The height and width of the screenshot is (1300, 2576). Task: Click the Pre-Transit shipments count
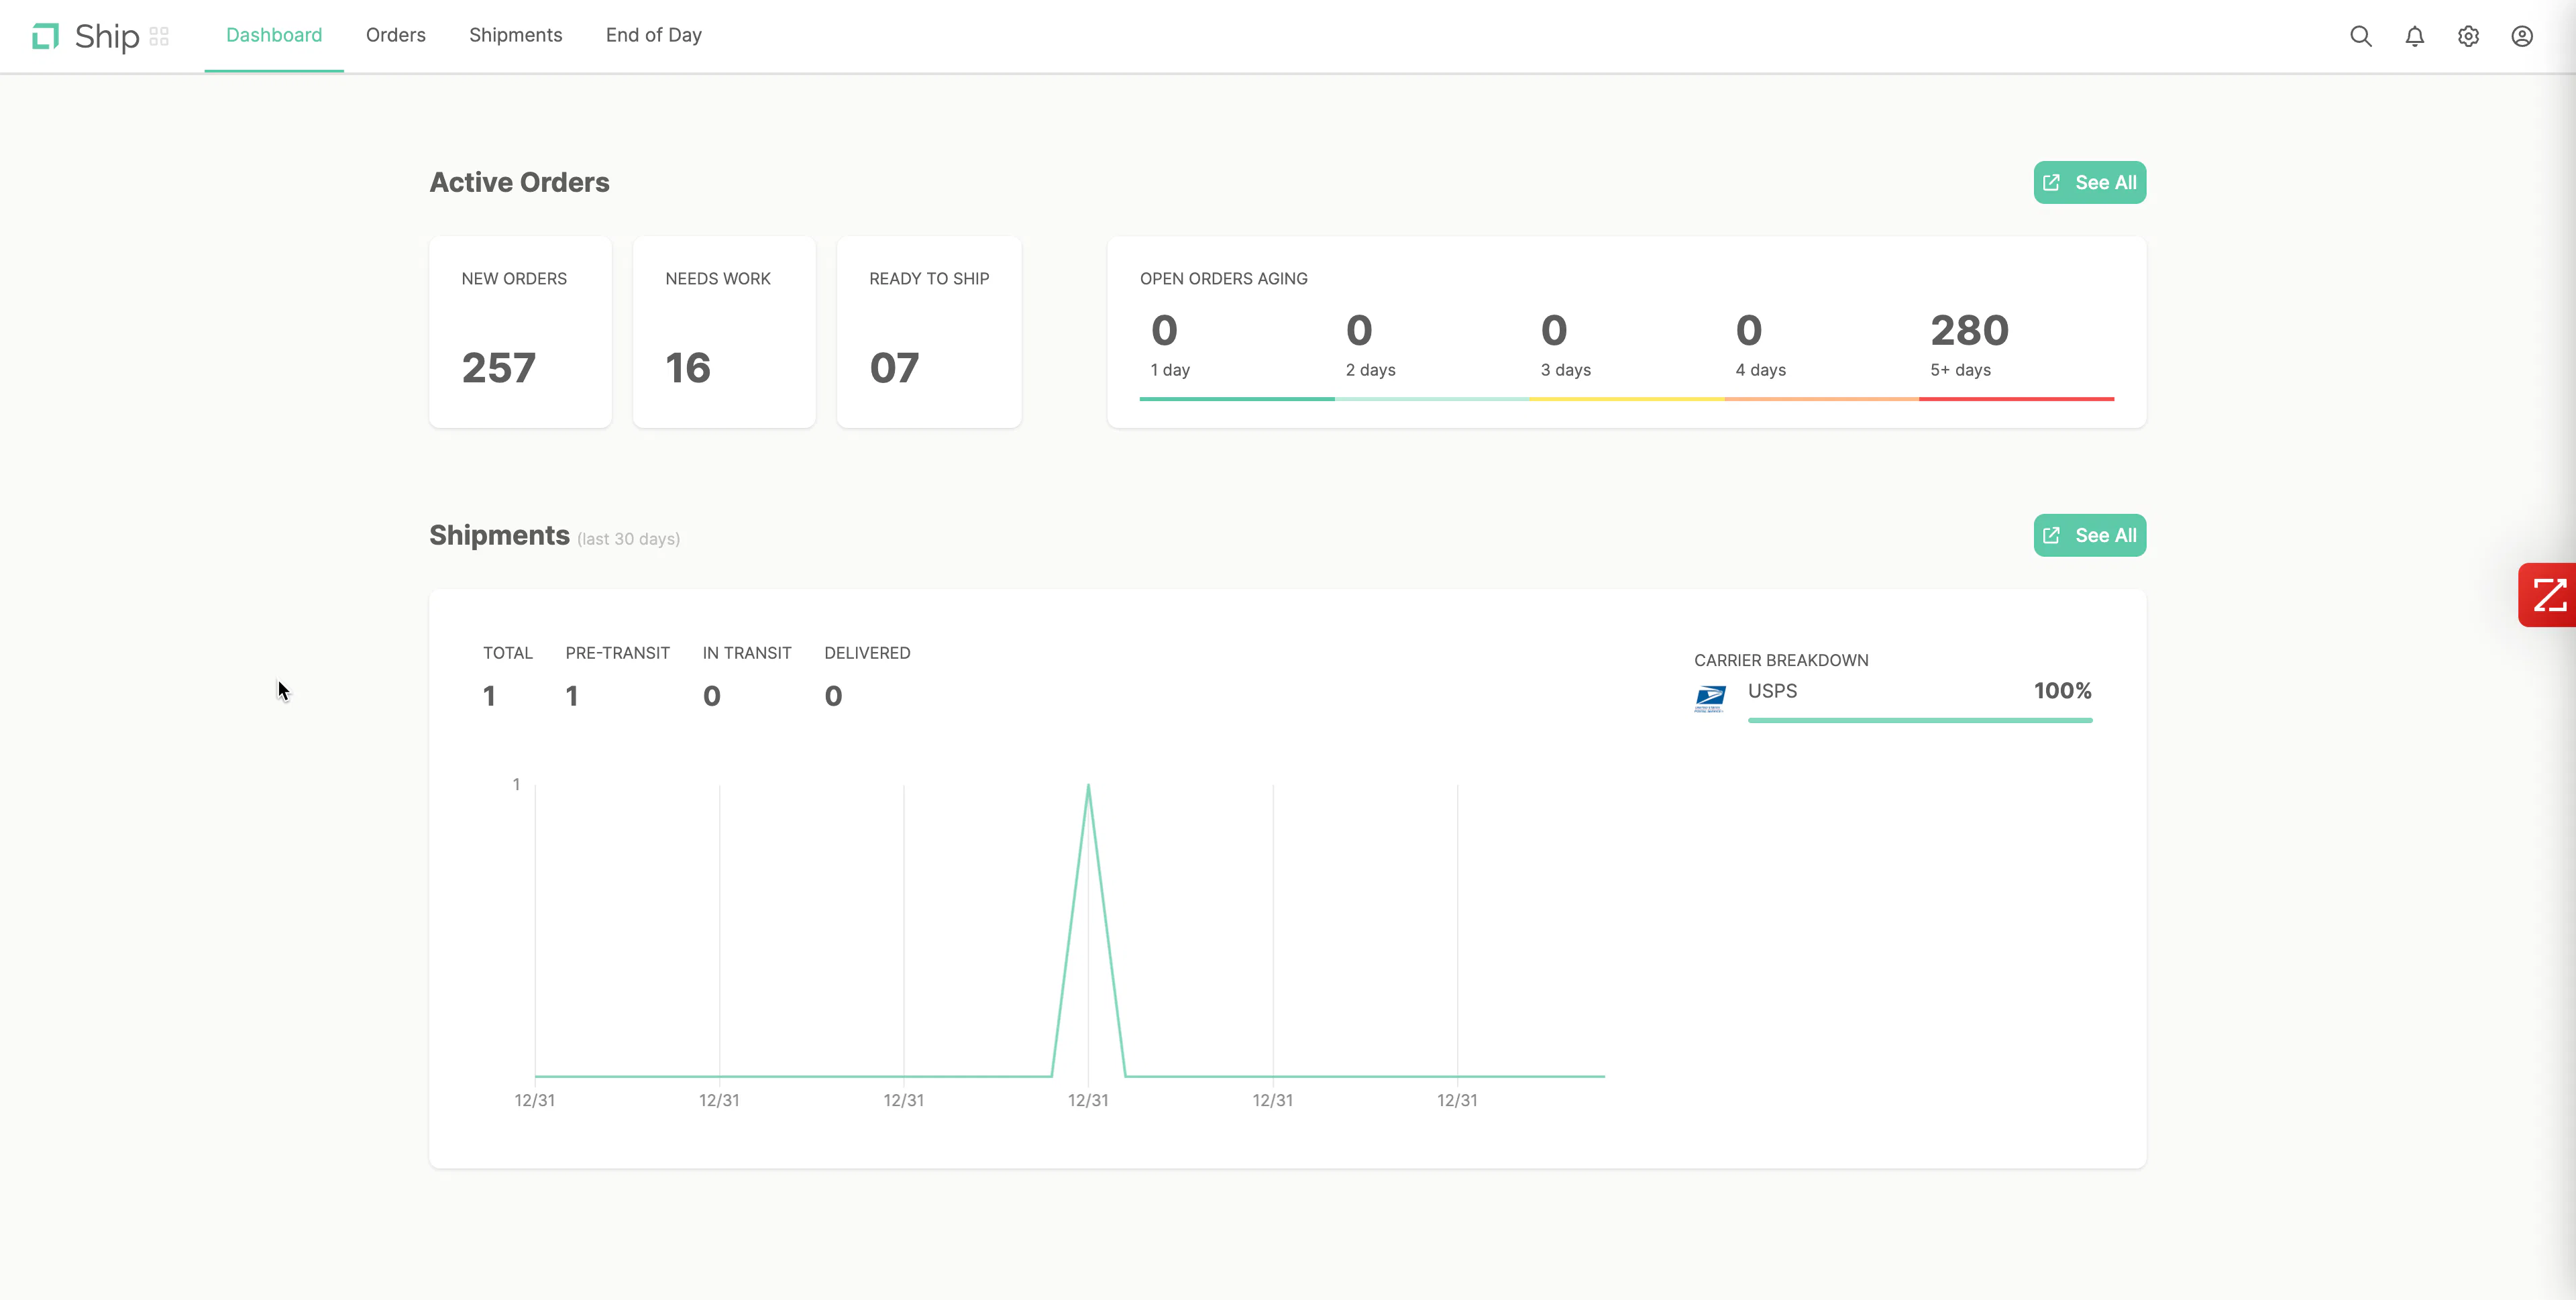tap(572, 696)
